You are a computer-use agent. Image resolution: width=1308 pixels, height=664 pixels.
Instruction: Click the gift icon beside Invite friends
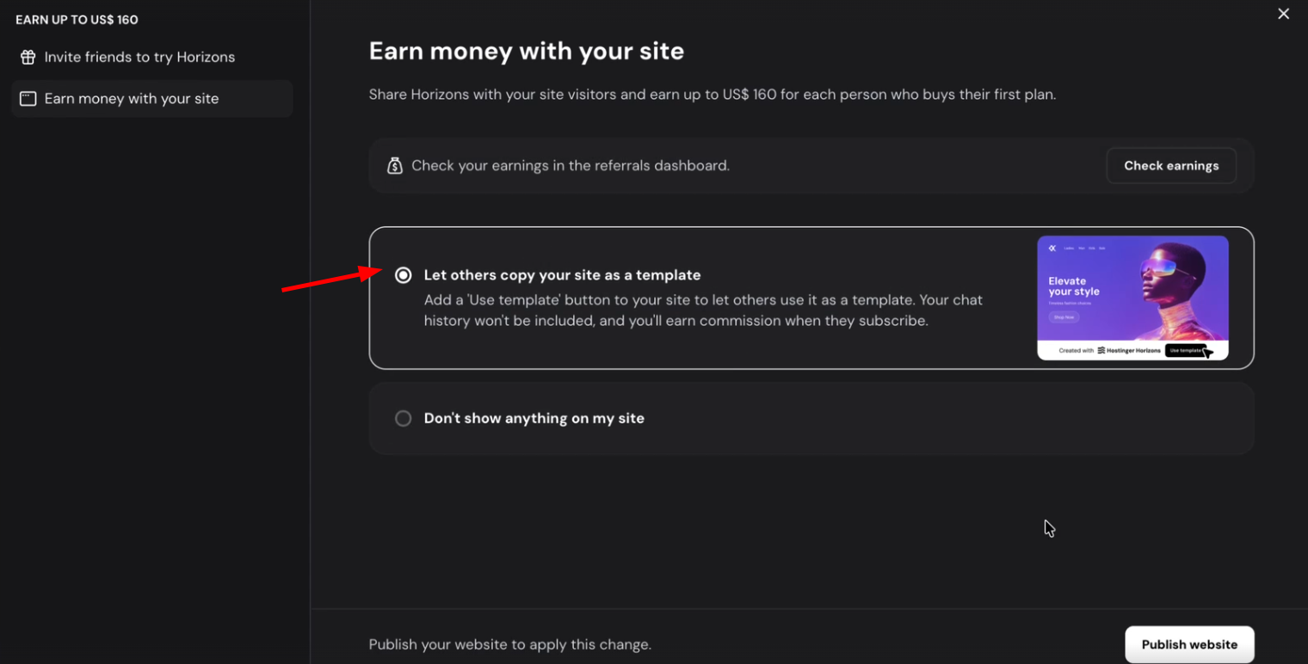[28, 58]
